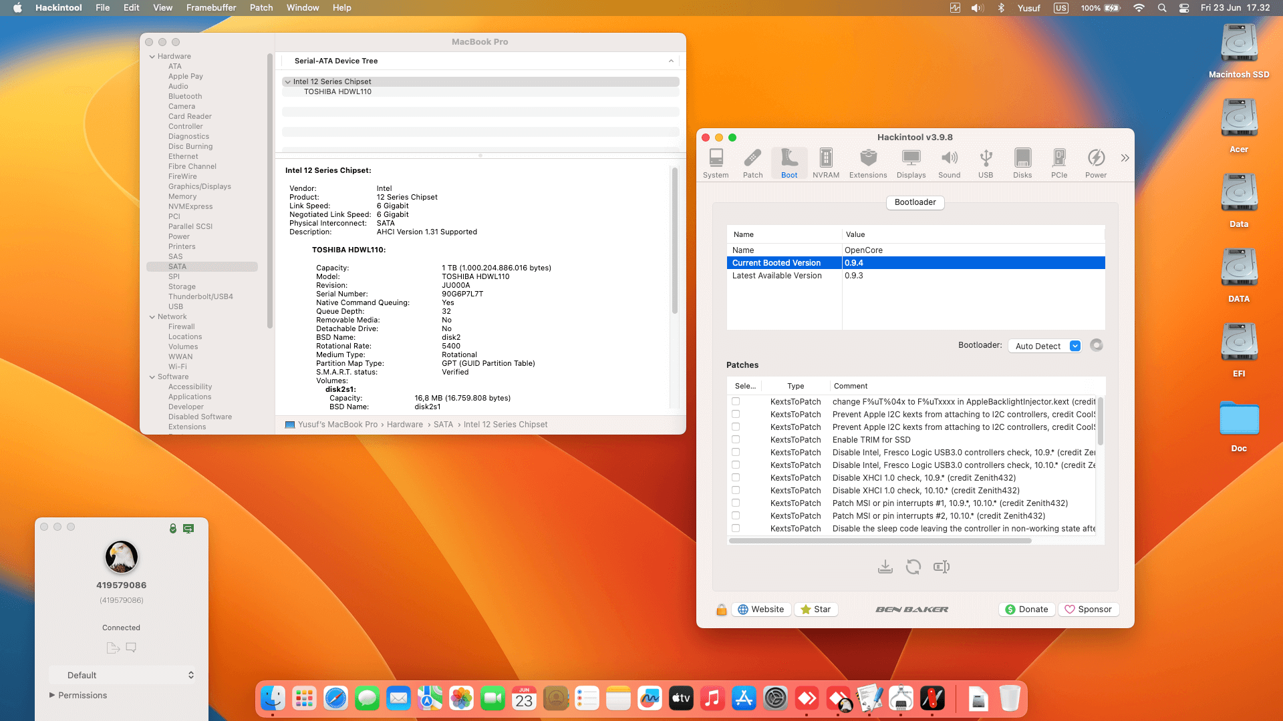Click the Sponsor button

(1089, 610)
